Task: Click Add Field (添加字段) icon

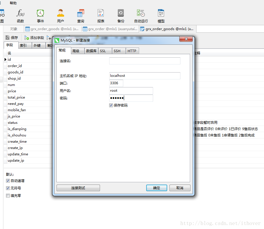Action: [x=26, y=38]
